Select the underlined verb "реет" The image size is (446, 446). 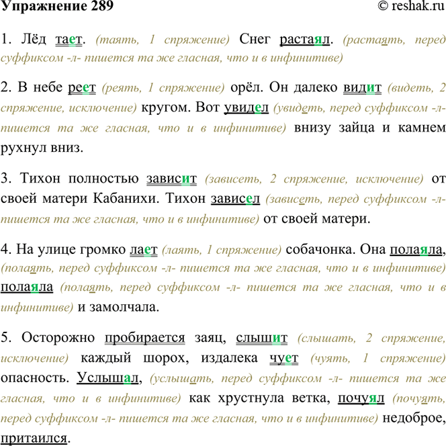[x=83, y=88]
